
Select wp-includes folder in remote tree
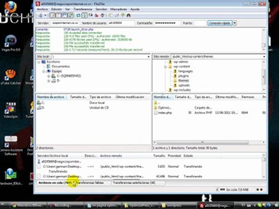tap(182, 90)
